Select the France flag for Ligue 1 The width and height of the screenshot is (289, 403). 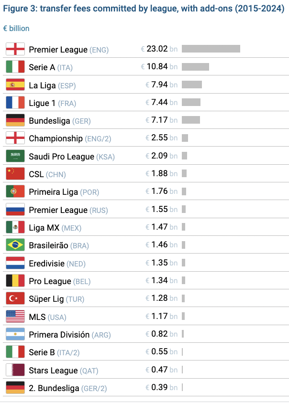15,103
